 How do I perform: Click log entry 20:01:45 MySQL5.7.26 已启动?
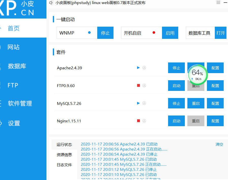[x=119, y=159]
